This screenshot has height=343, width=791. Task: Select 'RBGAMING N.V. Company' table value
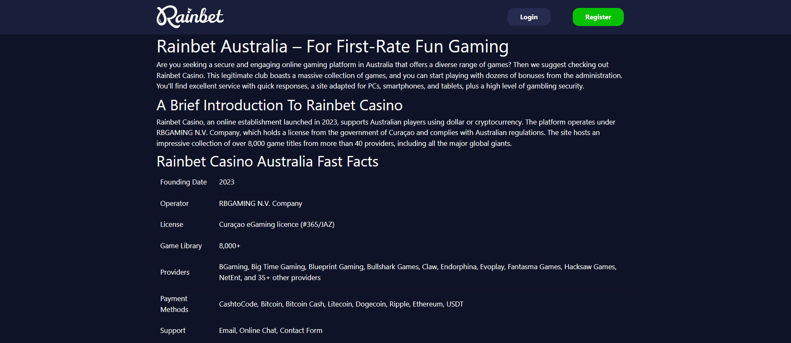pos(261,203)
